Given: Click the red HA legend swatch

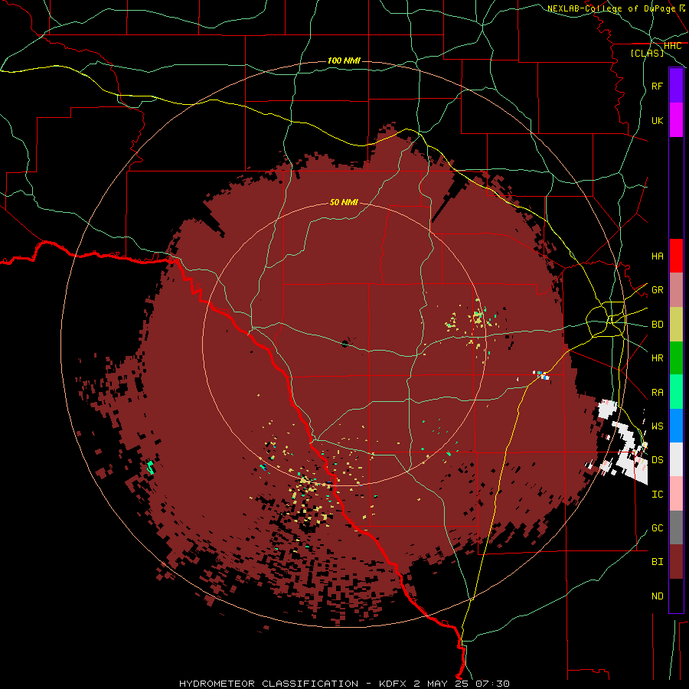Looking at the screenshot, I should coord(676,256).
